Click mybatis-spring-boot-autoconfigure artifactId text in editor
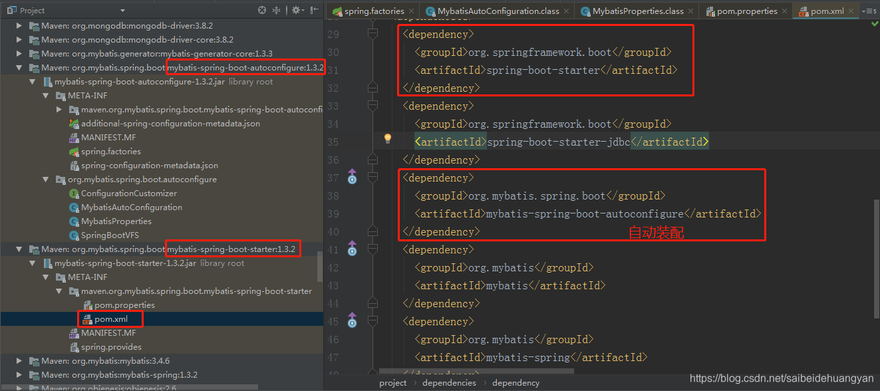The image size is (880, 391). (585, 213)
